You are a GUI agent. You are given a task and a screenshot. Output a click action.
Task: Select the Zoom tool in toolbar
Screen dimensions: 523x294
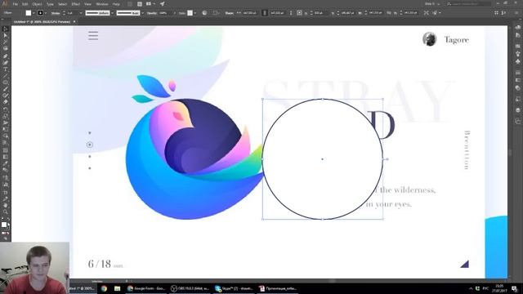[x=5, y=212]
